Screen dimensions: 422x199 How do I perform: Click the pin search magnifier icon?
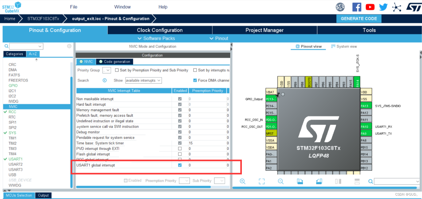click(370, 182)
